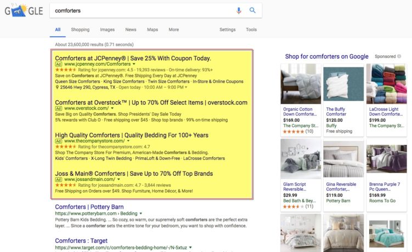Click the Sponsored info icon
Screen dimensions: 412x252
click(399, 56)
